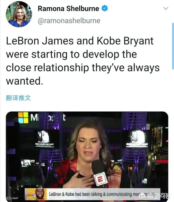
Task: Play the embedded reporter video
Action: 87,156
